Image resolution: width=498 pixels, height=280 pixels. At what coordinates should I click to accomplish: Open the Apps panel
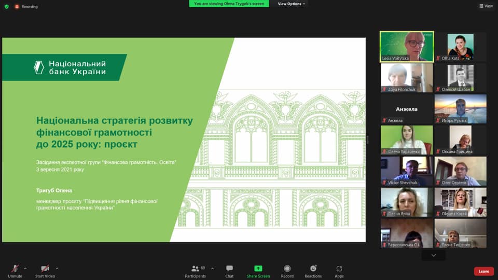point(339,269)
